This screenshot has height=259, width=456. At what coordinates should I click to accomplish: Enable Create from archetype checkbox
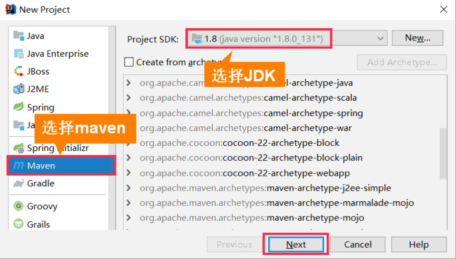129,62
